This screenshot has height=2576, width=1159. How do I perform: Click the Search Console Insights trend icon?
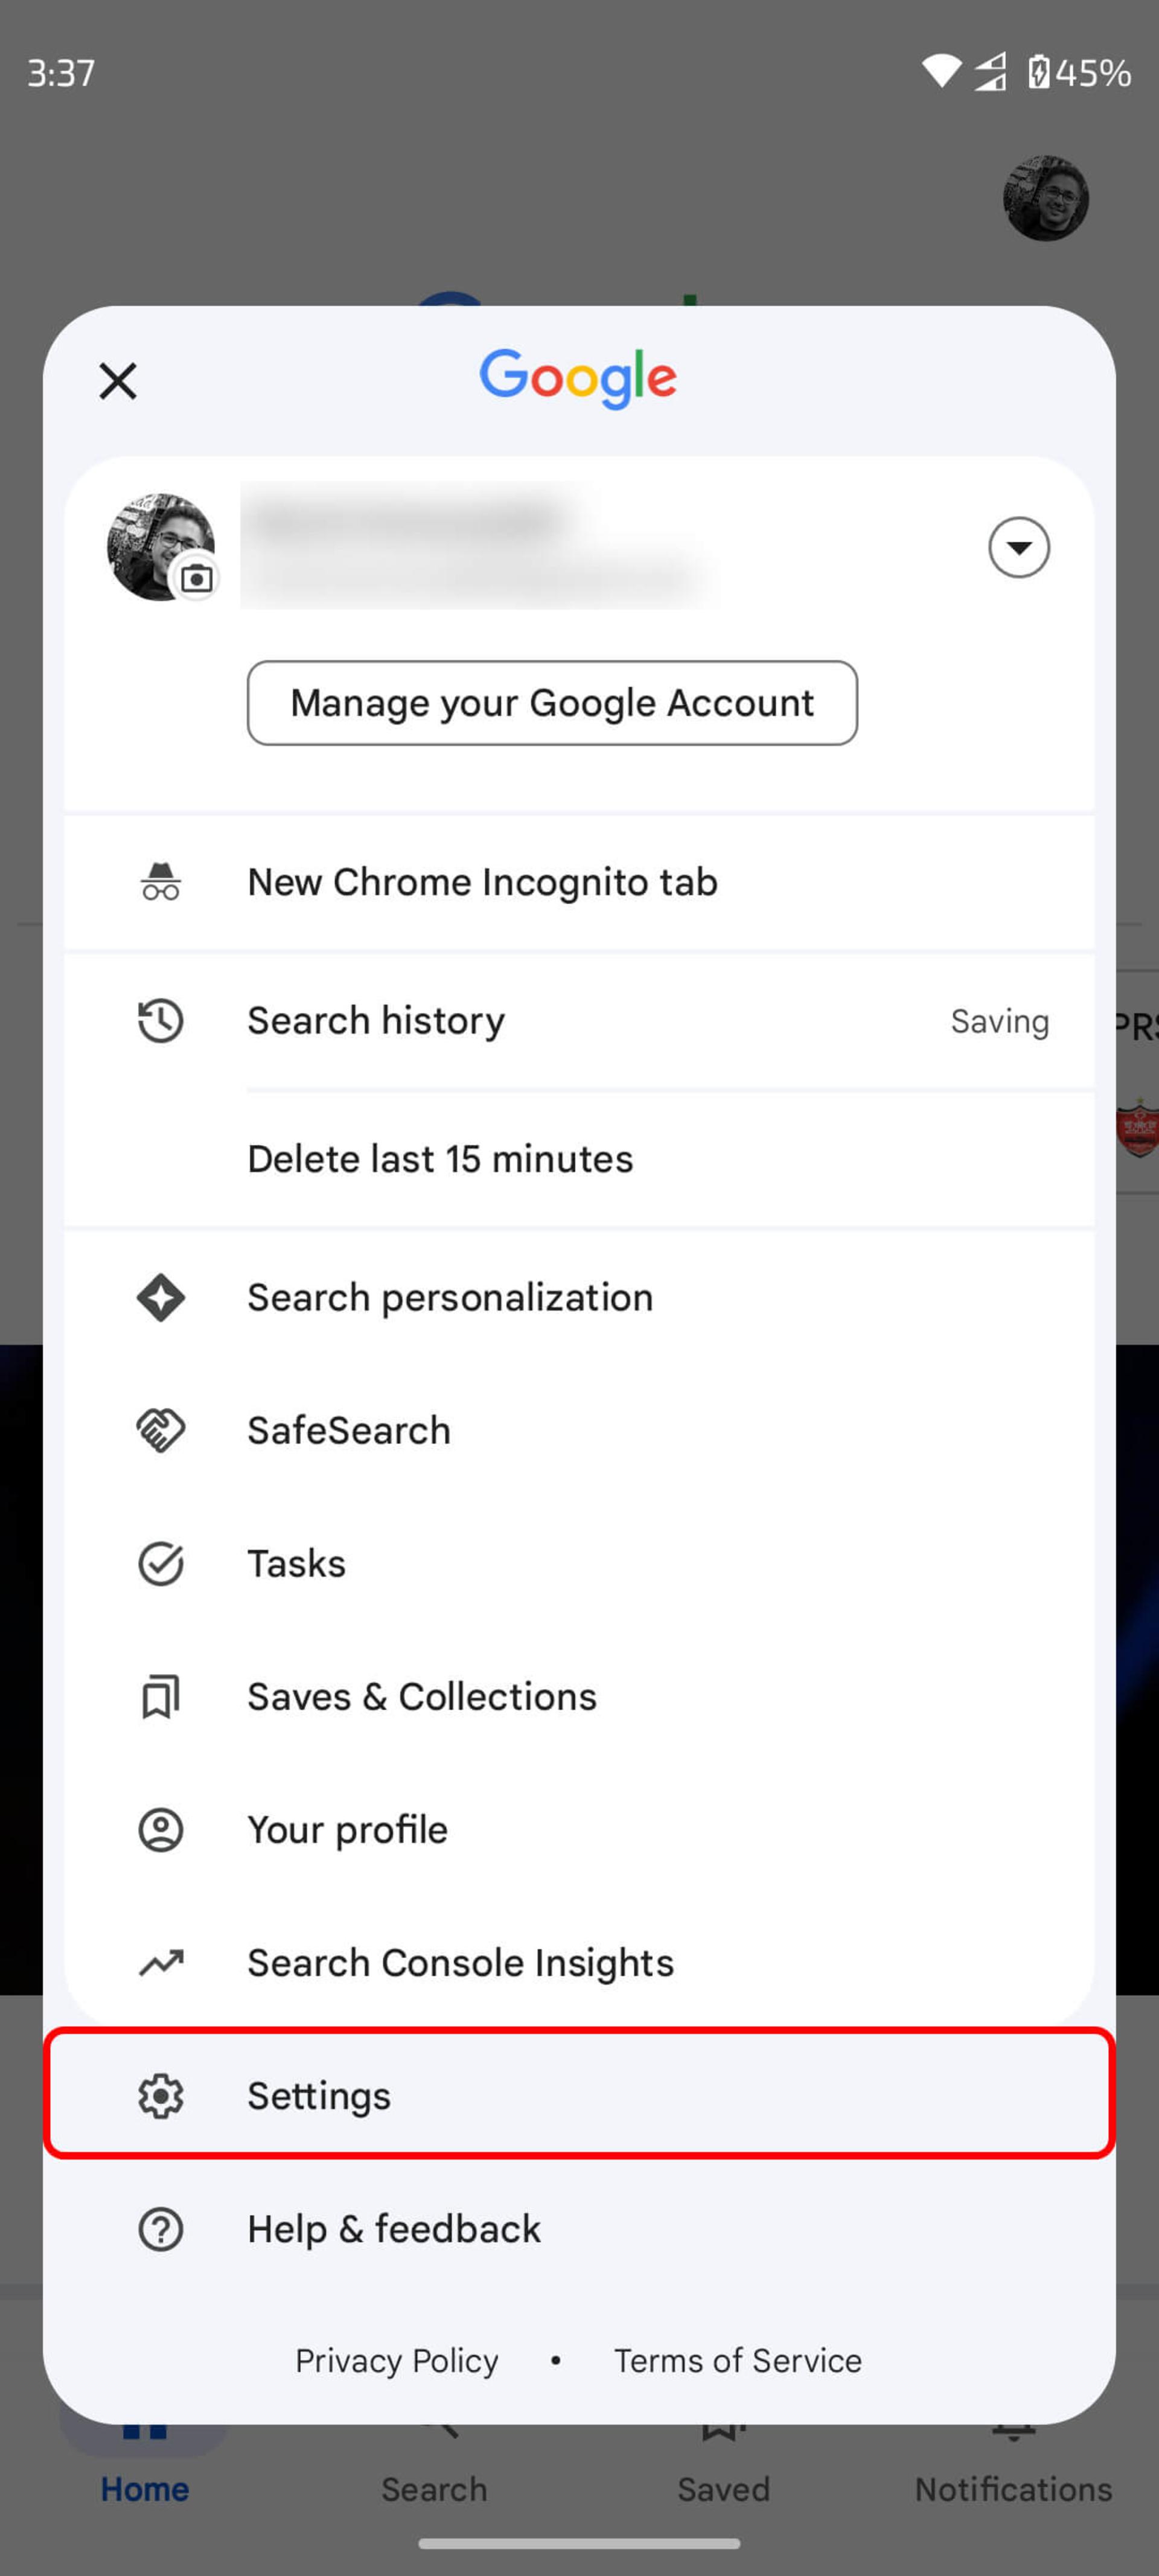coord(160,1963)
